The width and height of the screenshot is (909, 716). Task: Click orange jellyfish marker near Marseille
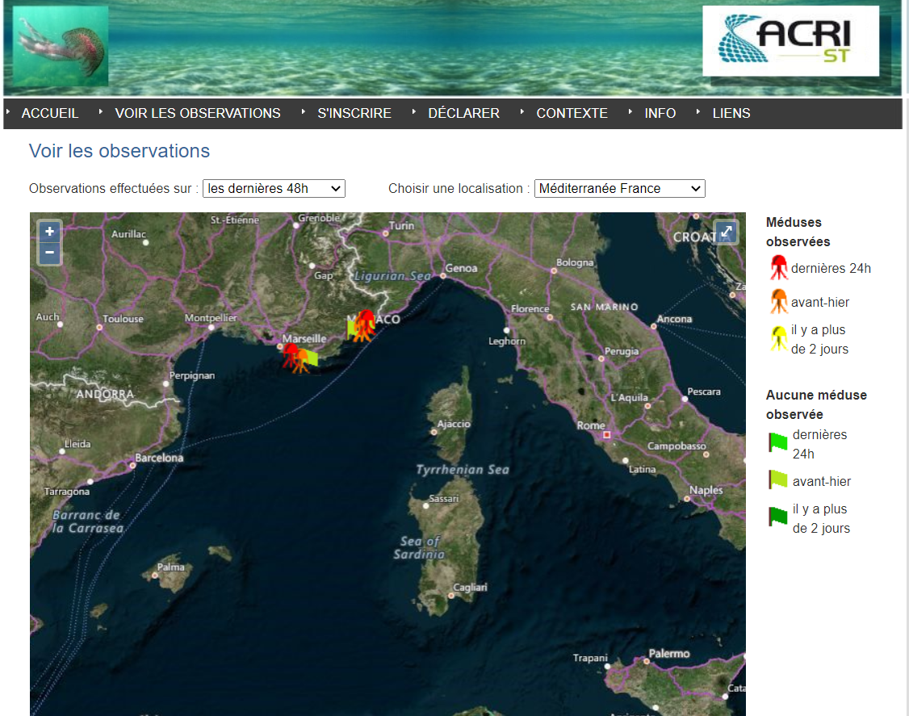(300, 362)
